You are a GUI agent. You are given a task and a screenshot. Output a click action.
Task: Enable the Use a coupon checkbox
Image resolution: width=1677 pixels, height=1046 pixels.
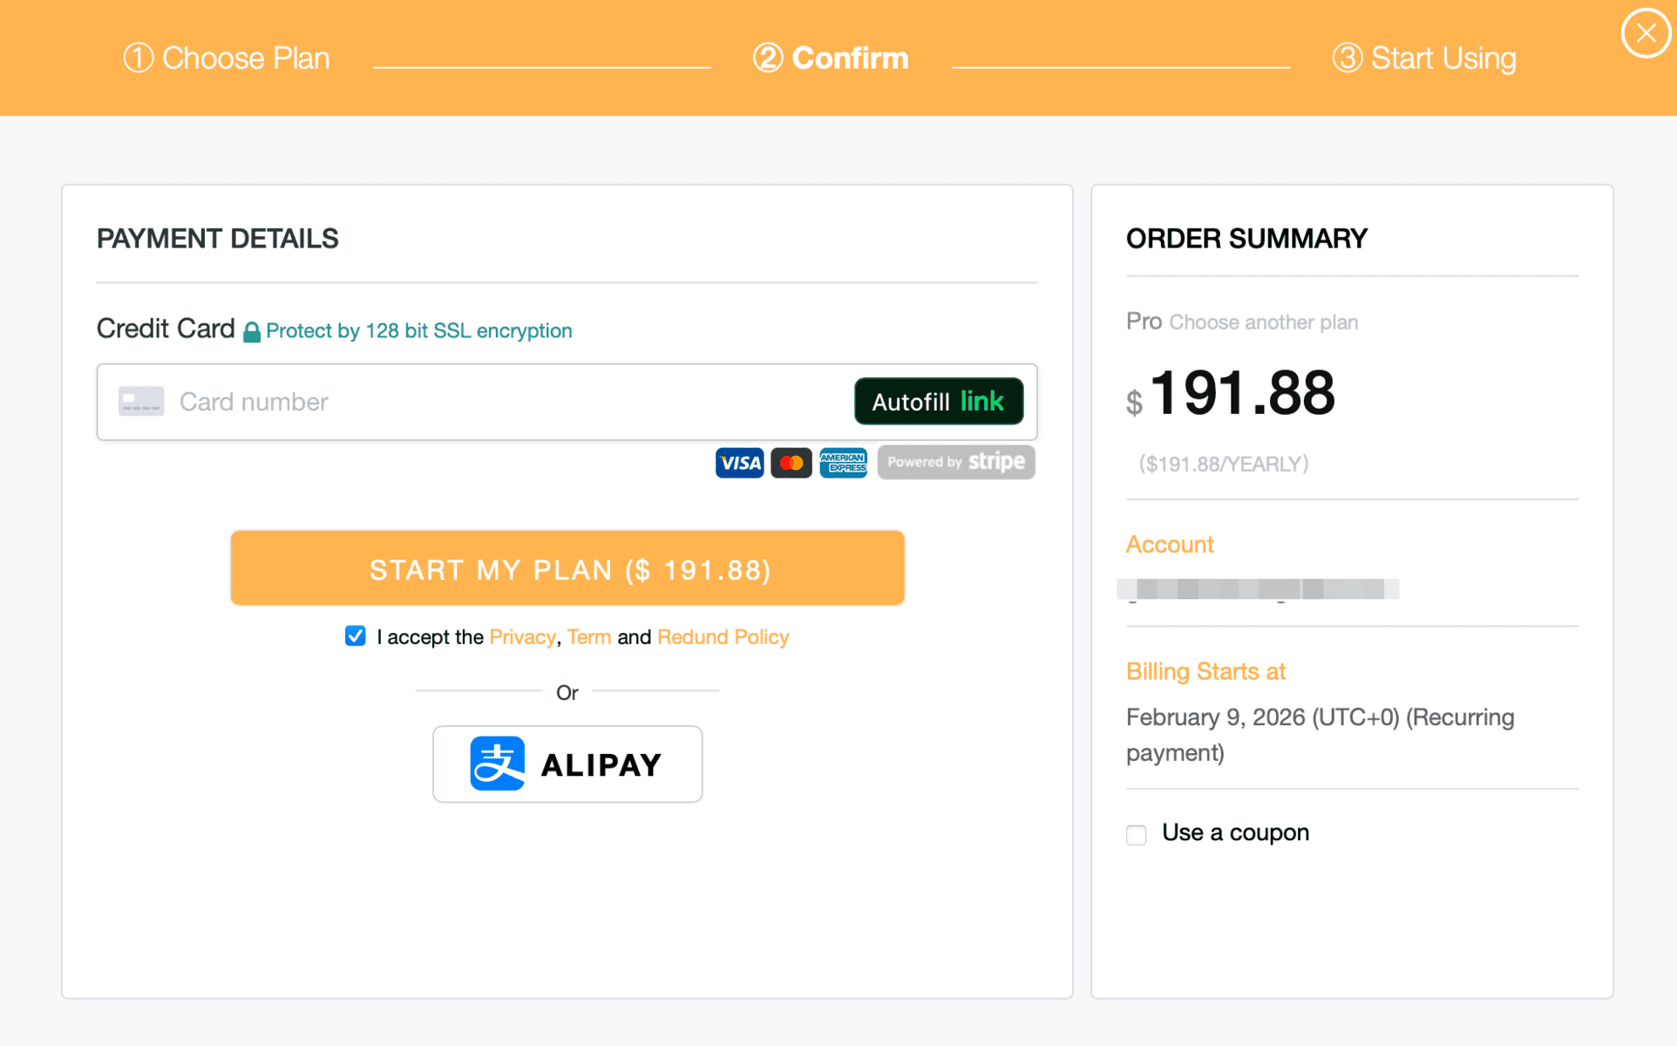[1137, 834]
